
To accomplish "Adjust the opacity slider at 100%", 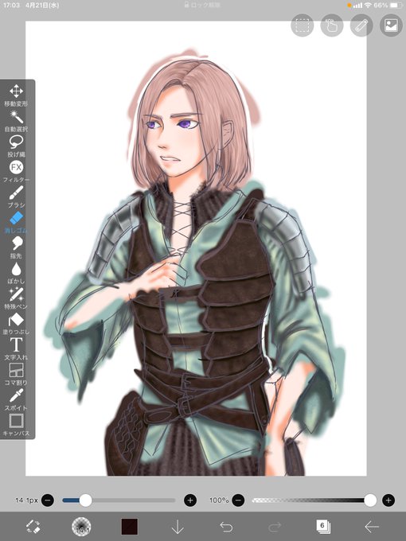I will [314, 500].
